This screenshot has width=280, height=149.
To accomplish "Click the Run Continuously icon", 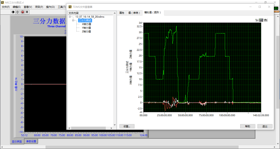I will (18, 12).
